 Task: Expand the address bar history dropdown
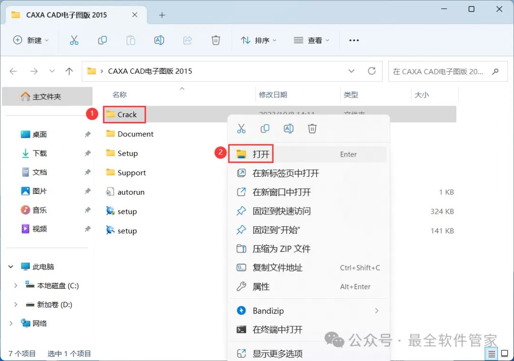351,71
